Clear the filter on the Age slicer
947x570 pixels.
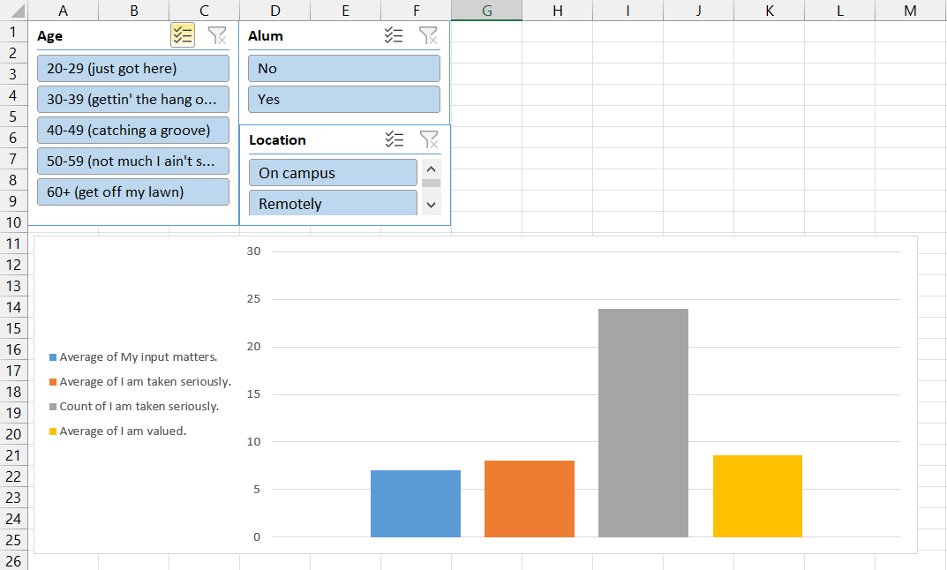pos(217,35)
